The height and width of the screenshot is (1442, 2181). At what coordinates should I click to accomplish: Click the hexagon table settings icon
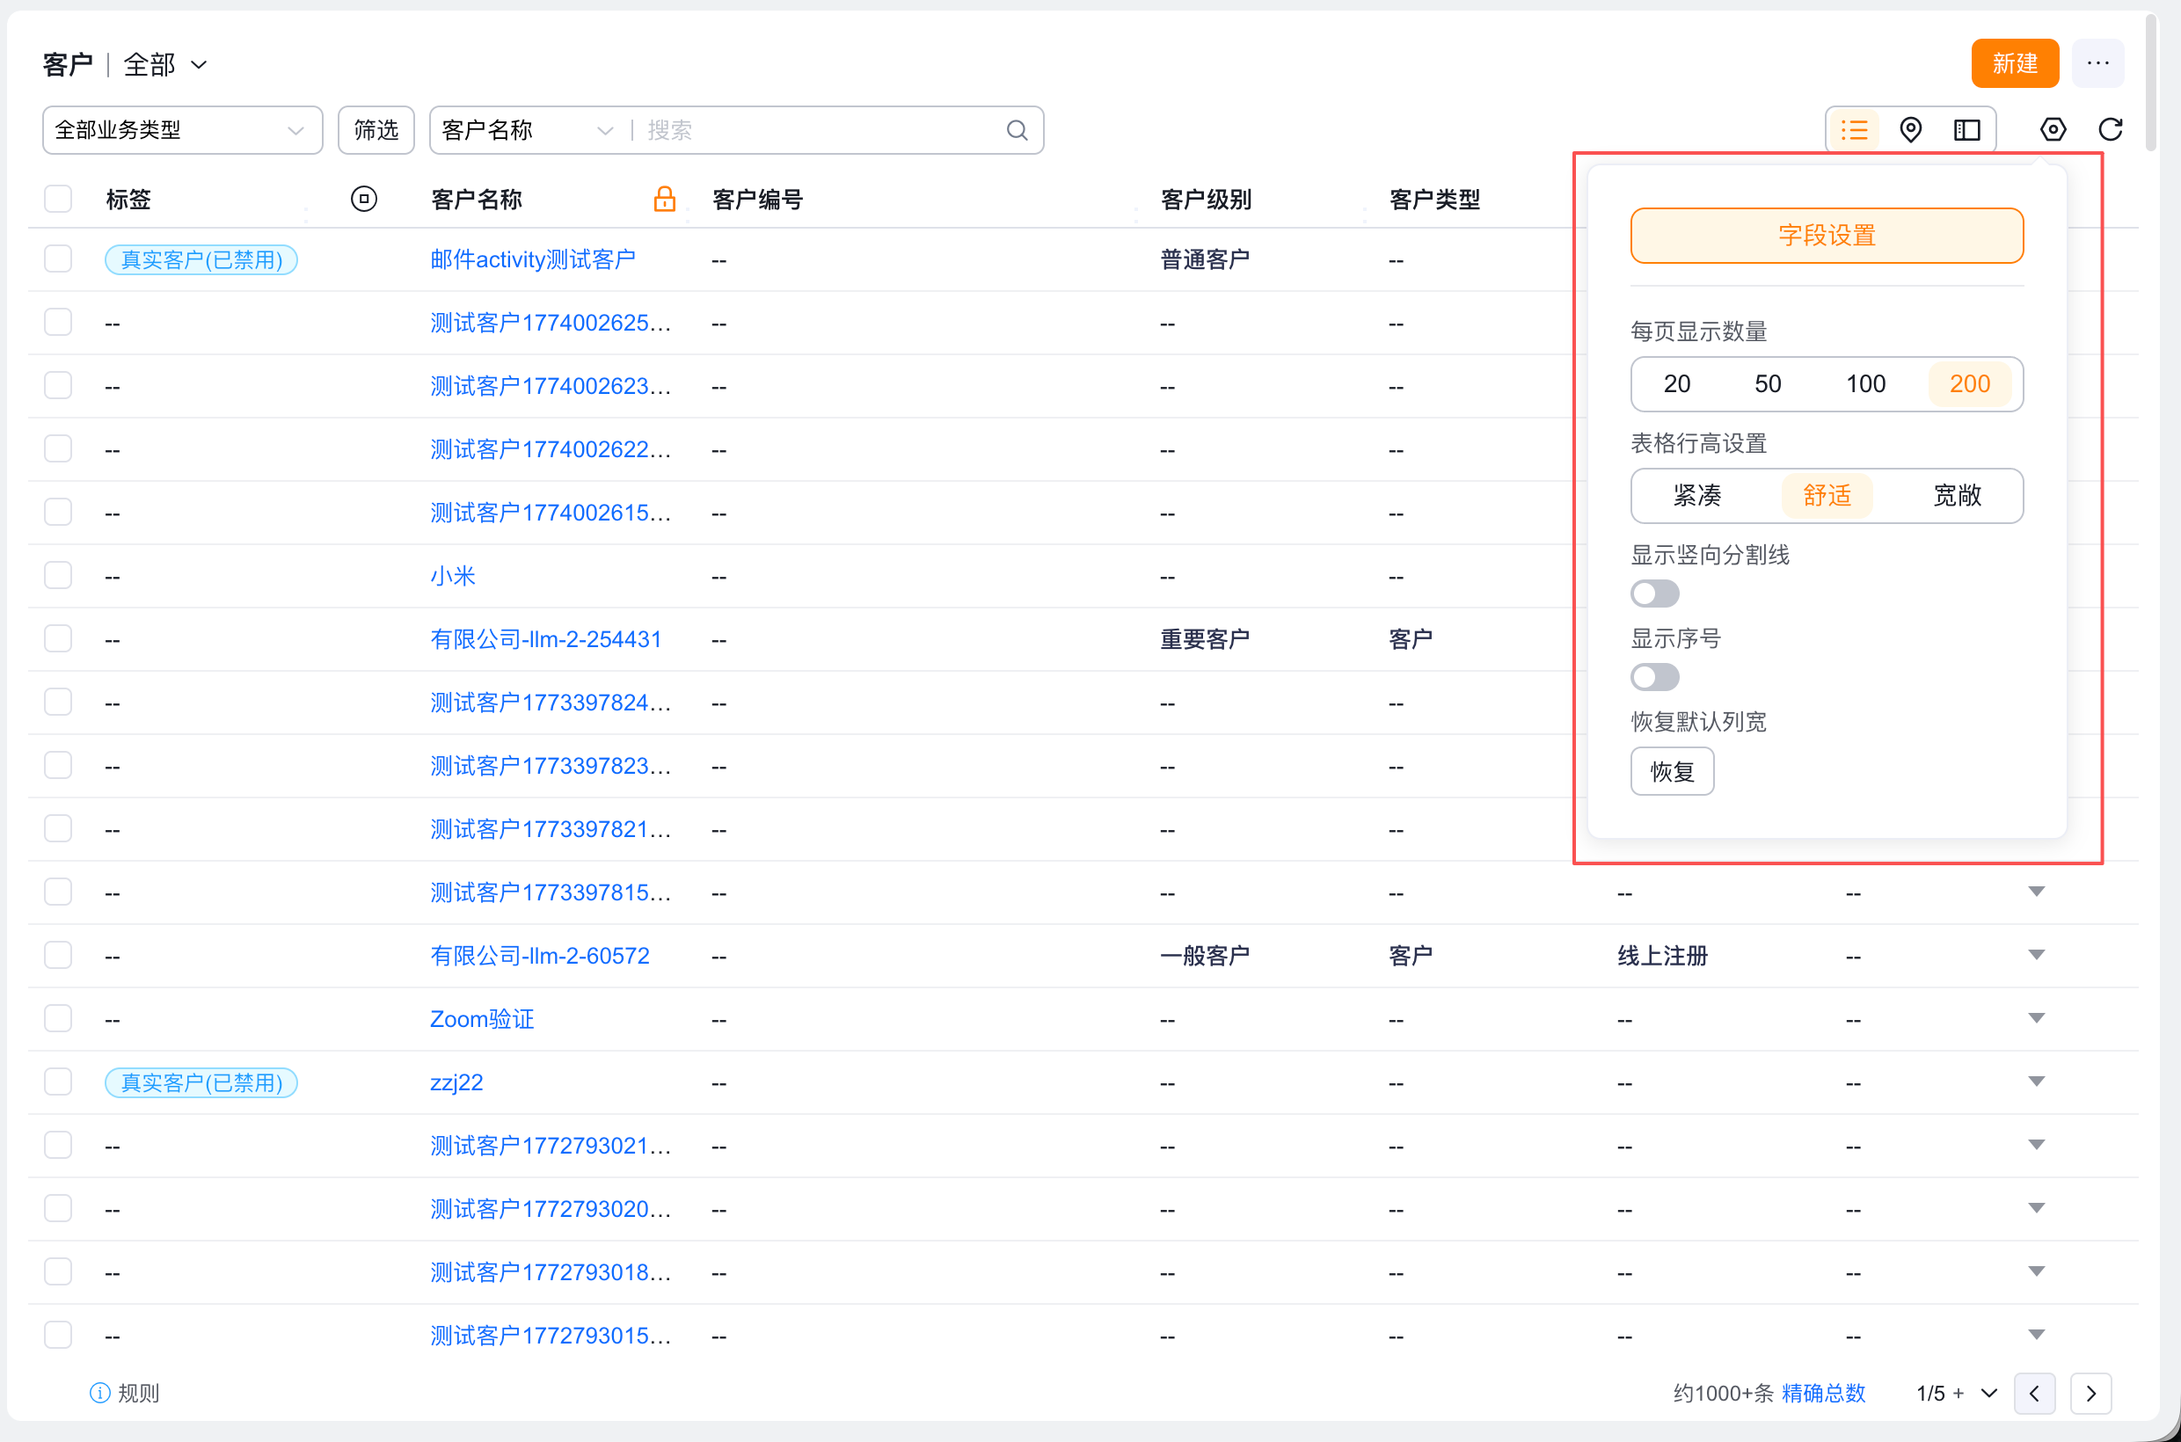tap(2053, 129)
